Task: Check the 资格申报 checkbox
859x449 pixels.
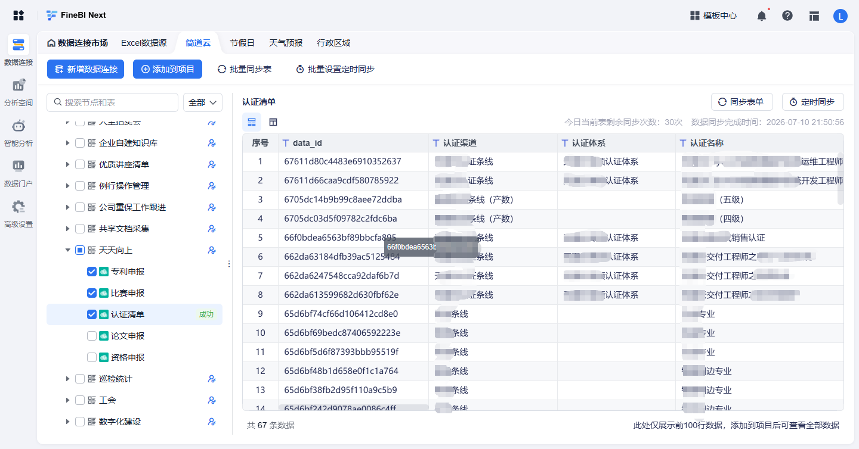Action: 92,357
